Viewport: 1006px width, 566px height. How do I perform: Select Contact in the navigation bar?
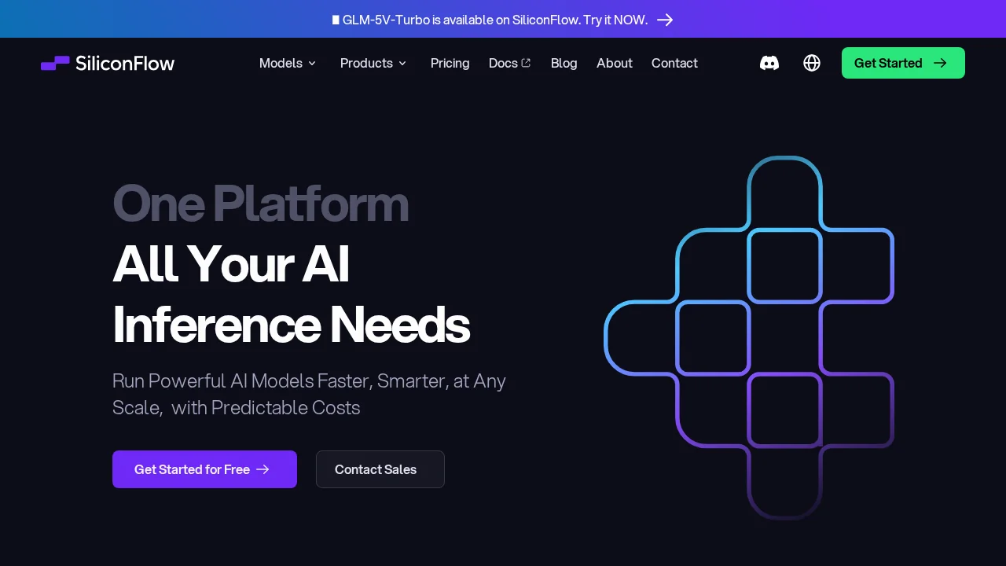click(674, 63)
